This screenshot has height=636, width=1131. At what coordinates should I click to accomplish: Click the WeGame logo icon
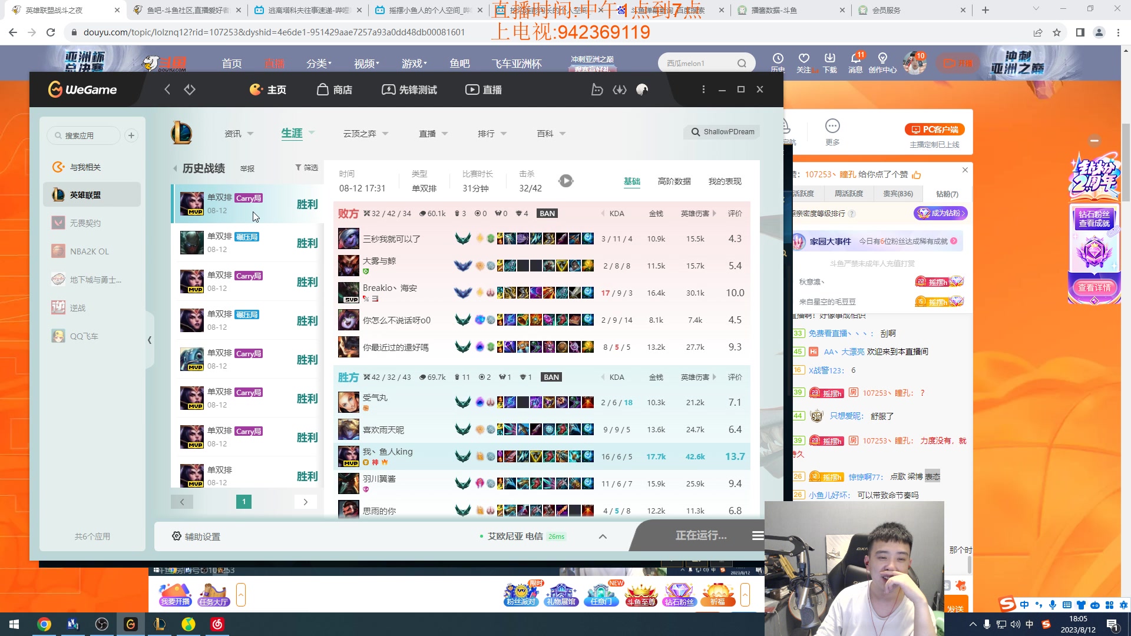(x=55, y=90)
